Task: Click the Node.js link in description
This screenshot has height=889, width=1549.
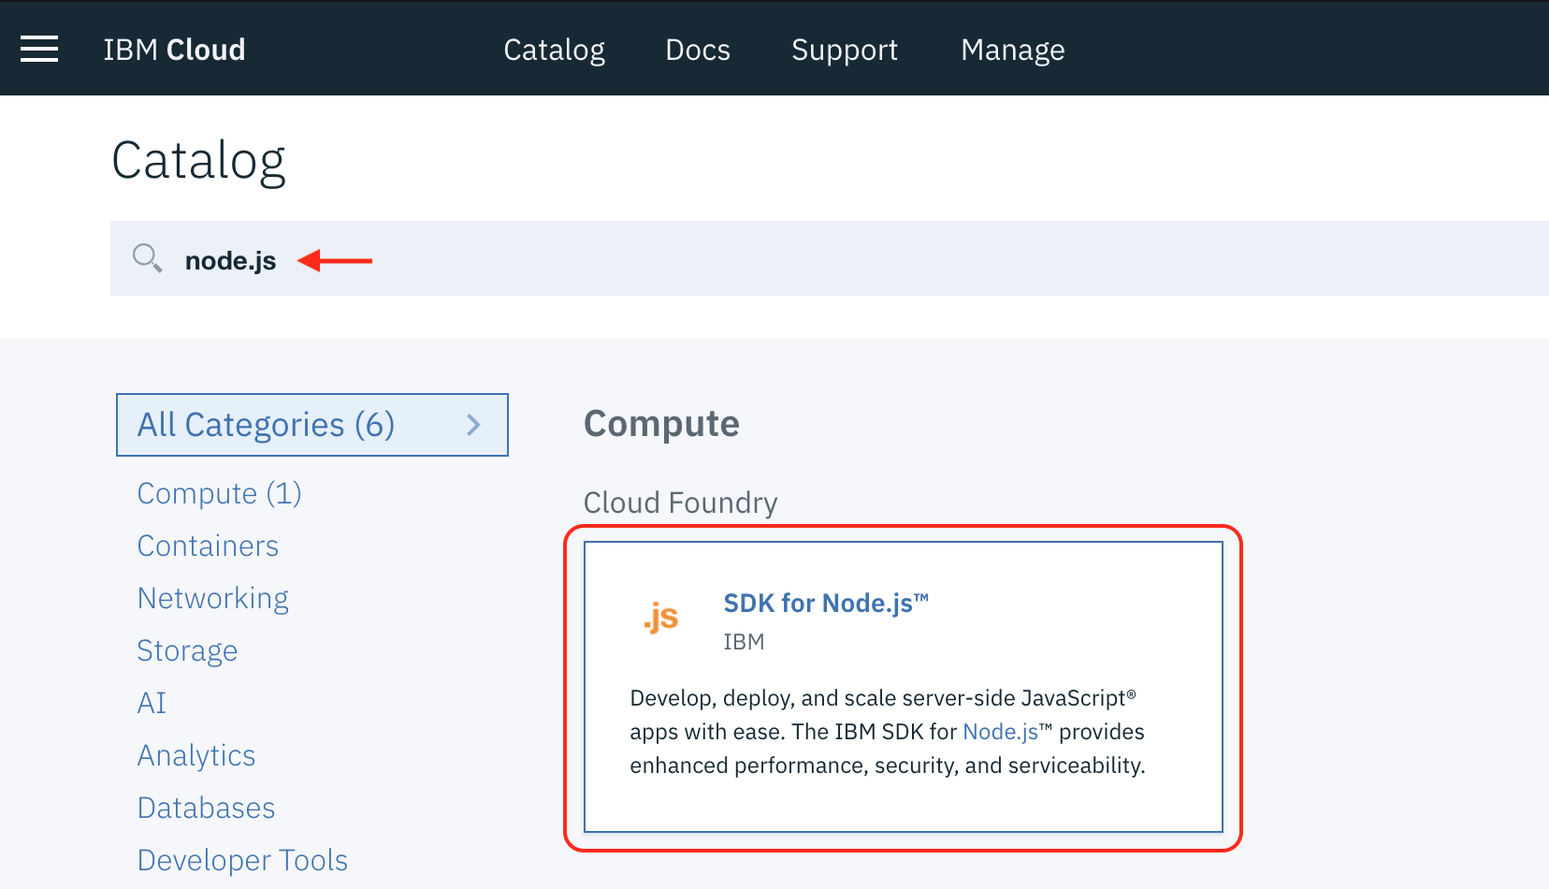Action: point(1000,732)
